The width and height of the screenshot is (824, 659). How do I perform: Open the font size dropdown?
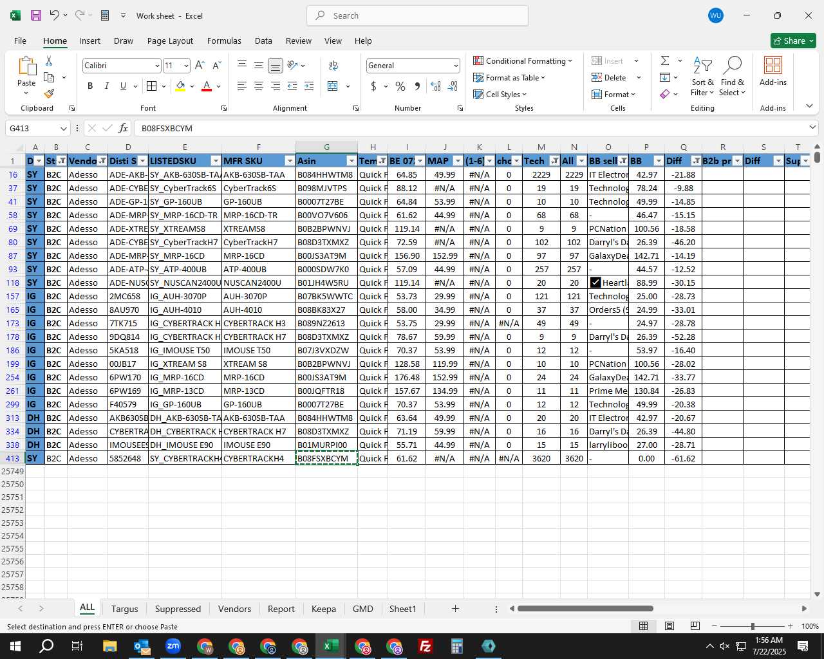coord(186,66)
